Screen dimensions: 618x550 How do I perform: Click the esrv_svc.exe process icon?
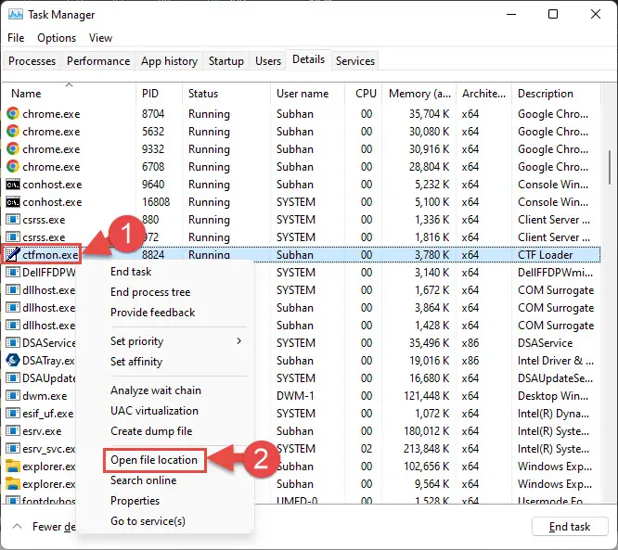tap(13, 448)
